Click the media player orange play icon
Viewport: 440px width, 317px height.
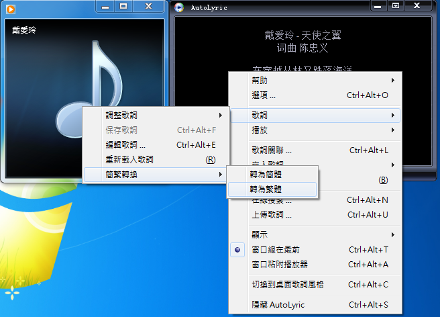click(11, 9)
